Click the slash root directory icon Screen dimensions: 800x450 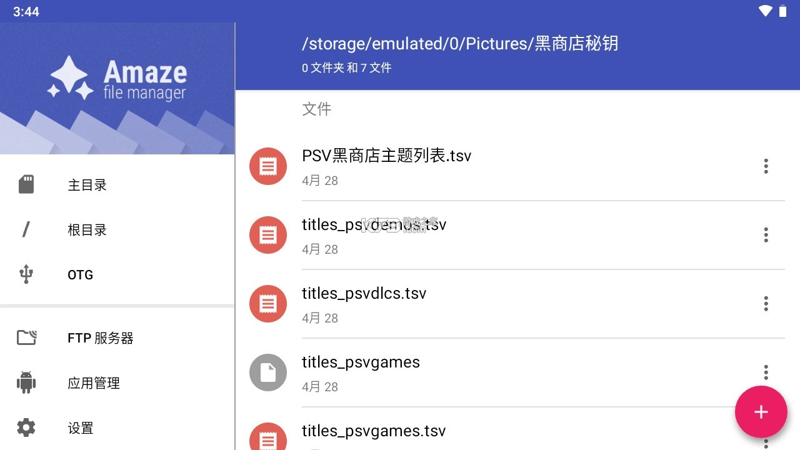pyautogui.click(x=26, y=229)
